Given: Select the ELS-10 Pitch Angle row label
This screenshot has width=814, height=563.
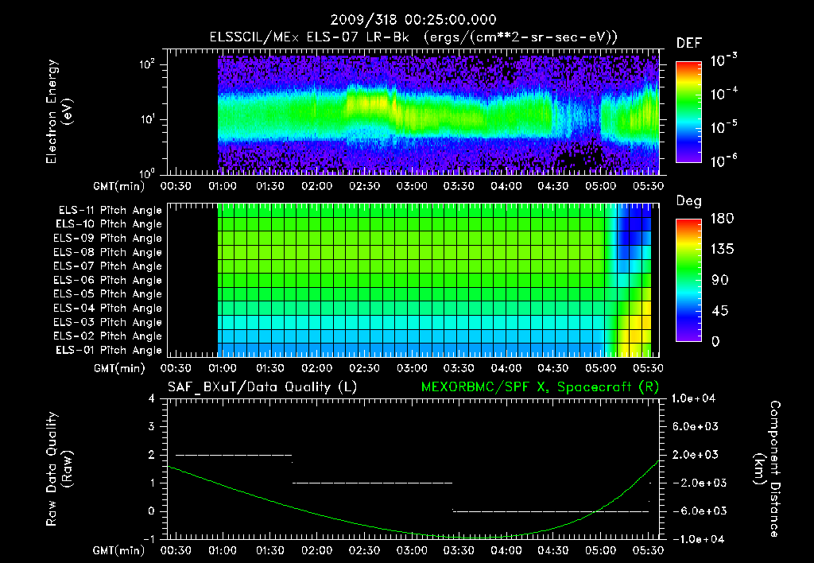Looking at the screenshot, I should [x=108, y=224].
